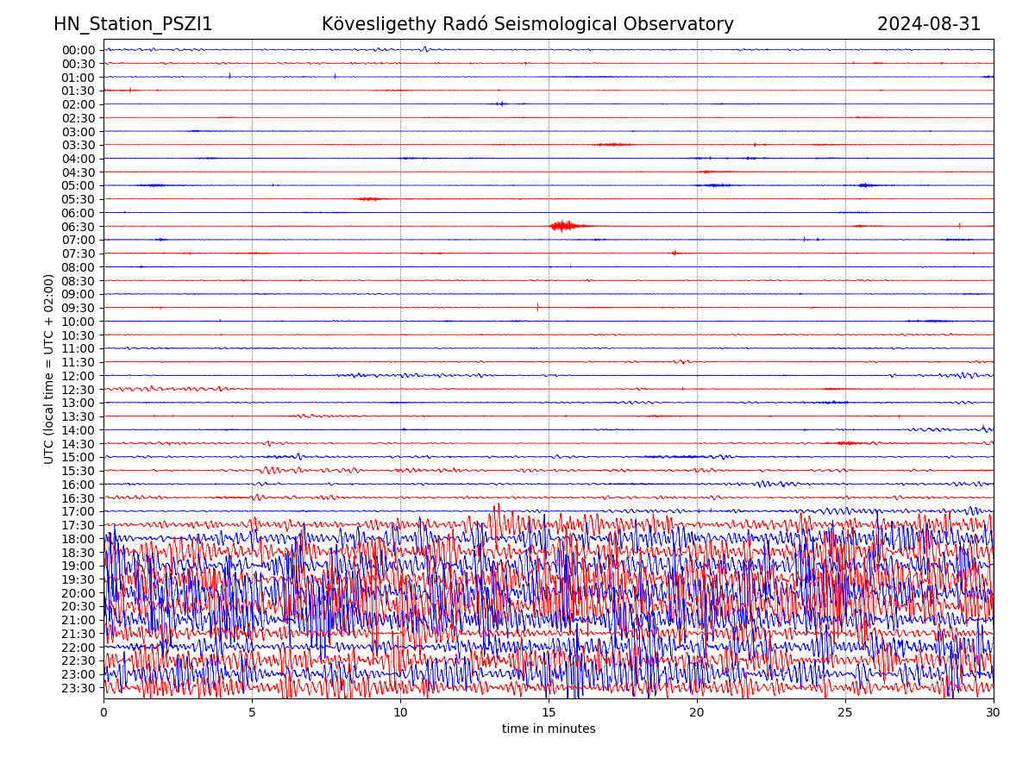
Task: Click the 'time in minutes' axis label
Action: (549, 729)
